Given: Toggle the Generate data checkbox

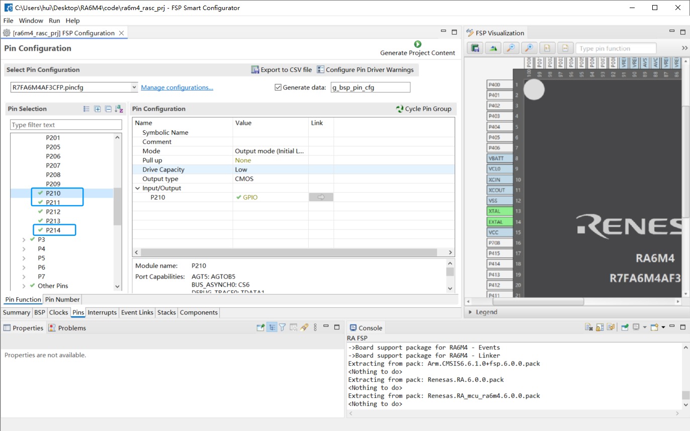Looking at the screenshot, I should click(278, 88).
